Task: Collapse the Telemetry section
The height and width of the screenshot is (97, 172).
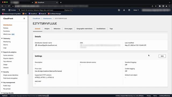Action: click(x=2, y=39)
